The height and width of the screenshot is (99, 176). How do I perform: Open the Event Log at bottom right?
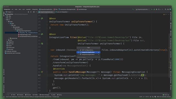[166, 95]
